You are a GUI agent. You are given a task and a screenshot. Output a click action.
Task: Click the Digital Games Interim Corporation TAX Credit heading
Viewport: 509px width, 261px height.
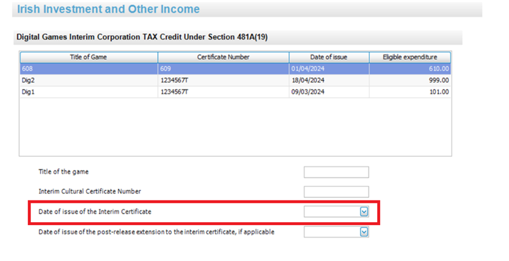coord(142,37)
